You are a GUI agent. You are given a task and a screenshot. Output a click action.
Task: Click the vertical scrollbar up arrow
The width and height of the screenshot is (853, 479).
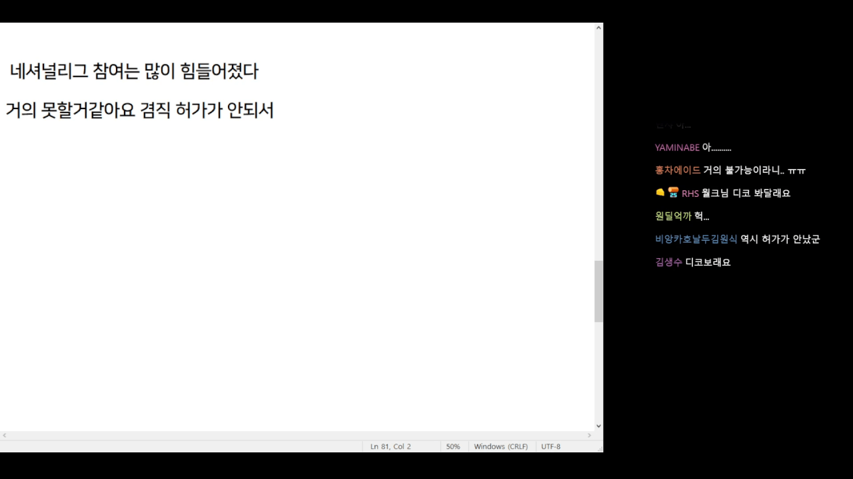(598, 28)
